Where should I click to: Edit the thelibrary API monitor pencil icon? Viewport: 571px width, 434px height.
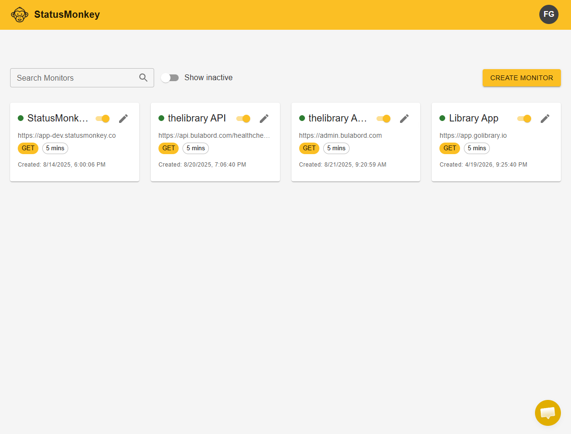264,119
